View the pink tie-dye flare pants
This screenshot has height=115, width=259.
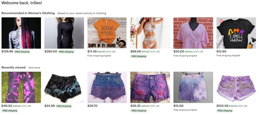tap(21, 87)
